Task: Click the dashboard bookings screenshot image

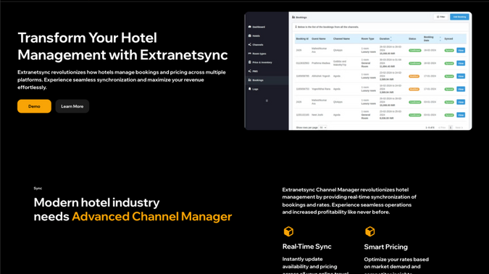Action: (x=358, y=71)
